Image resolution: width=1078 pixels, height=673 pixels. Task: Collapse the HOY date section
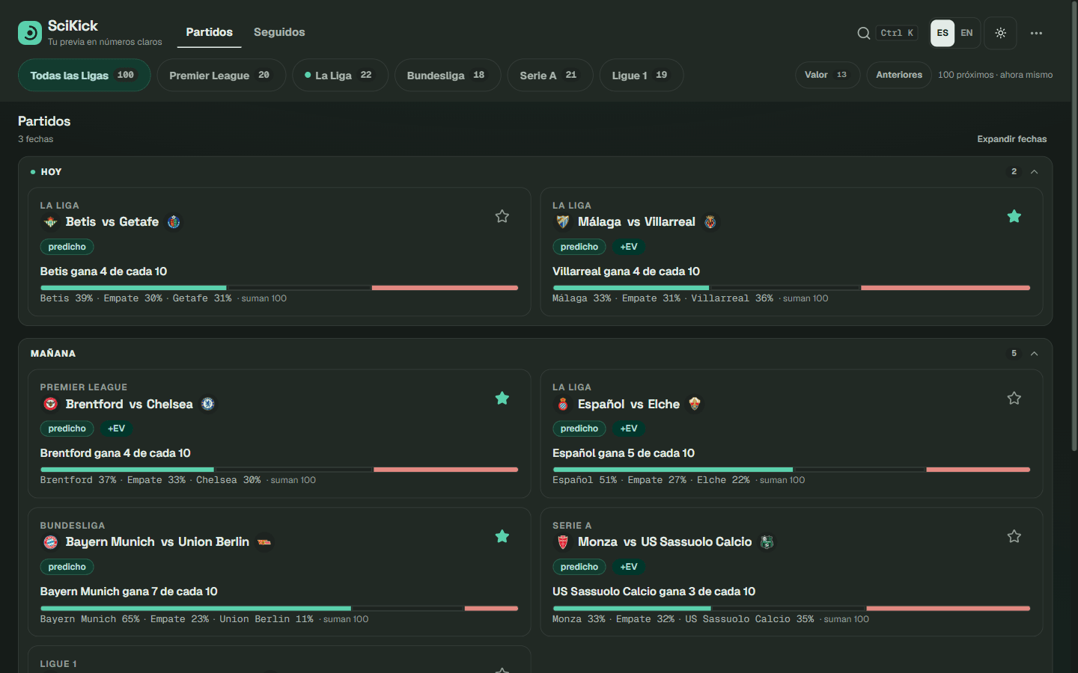coord(1034,172)
